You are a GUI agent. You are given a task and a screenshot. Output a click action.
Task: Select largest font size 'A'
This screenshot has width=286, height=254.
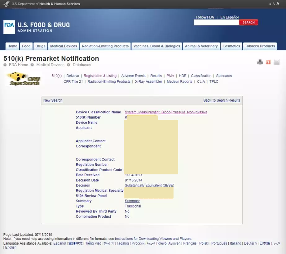pos(278,3)
